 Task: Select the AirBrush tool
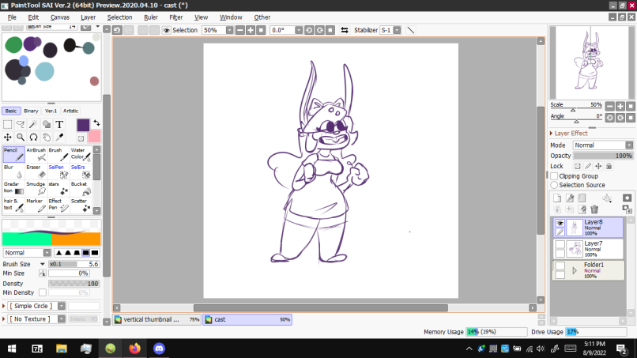(36, 154)
